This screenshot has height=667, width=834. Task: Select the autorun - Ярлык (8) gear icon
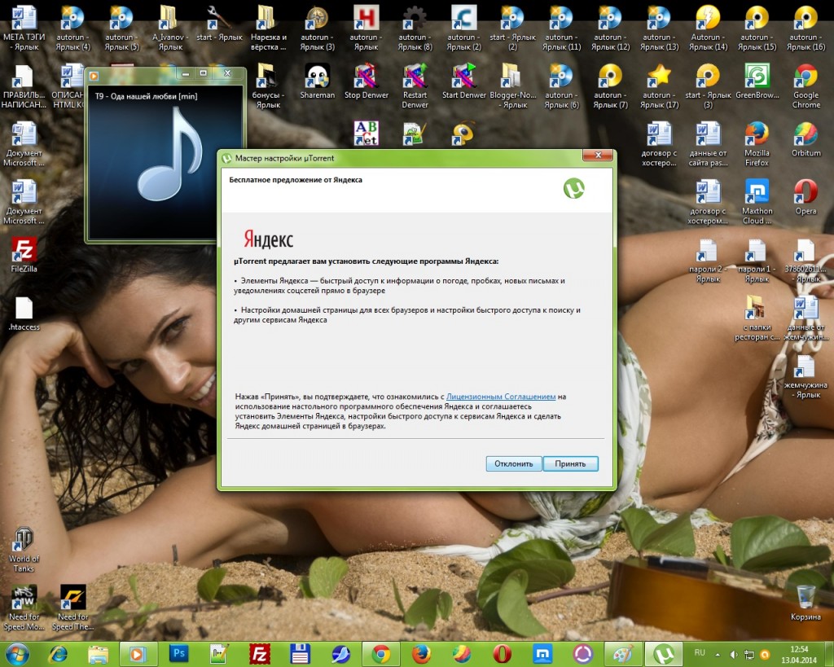click(415, 28)
